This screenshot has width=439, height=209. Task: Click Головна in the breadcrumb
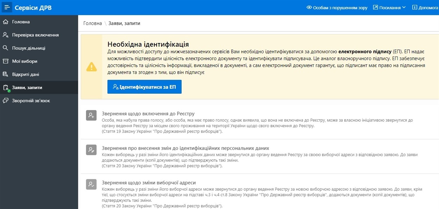click(93, 23)
